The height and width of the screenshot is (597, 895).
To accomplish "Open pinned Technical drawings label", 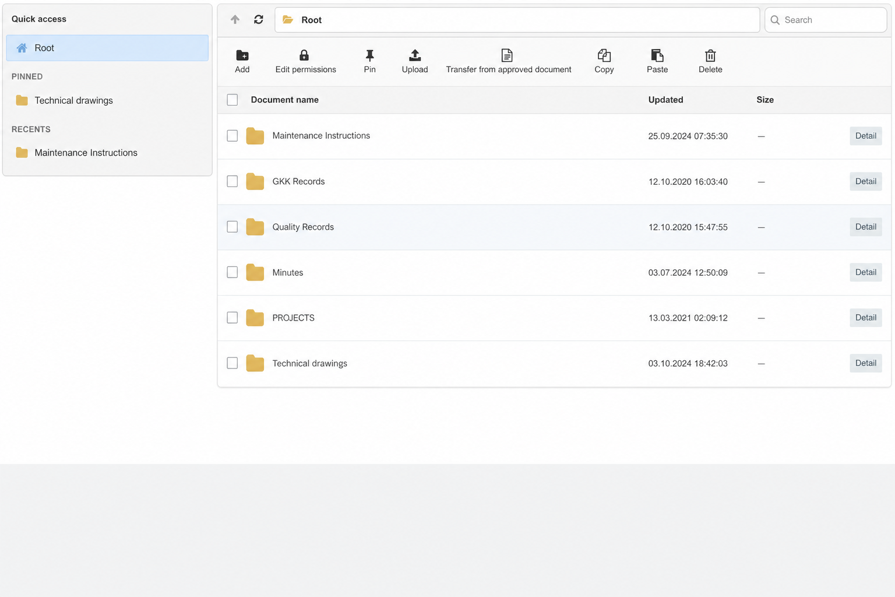I will 74,100.
